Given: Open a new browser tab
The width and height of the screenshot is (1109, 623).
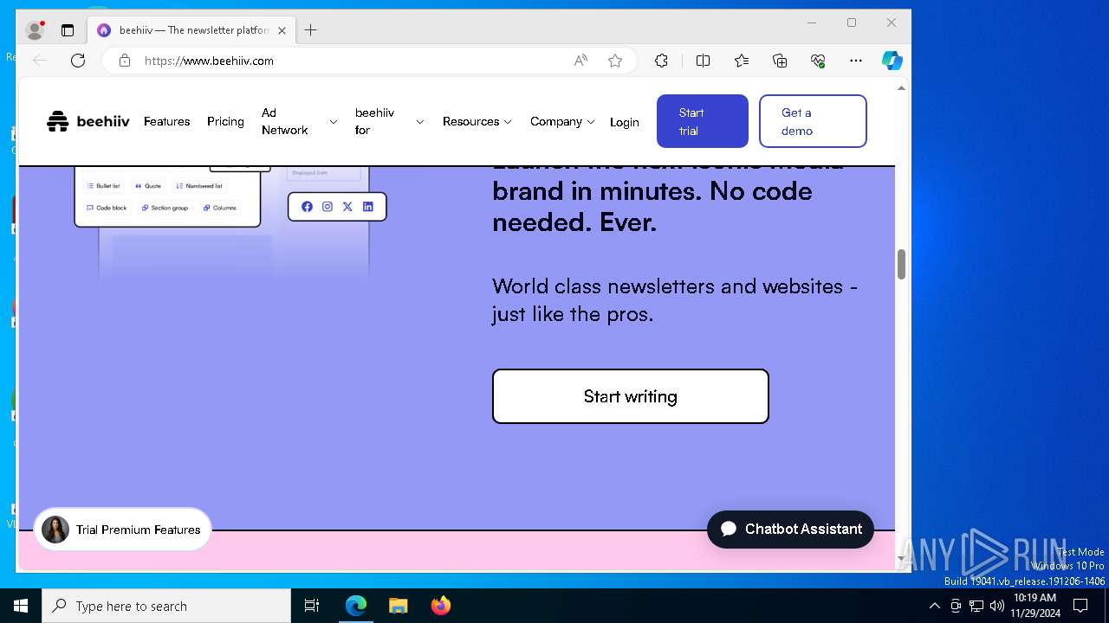Looking at the screenshot, I should 311,30.
